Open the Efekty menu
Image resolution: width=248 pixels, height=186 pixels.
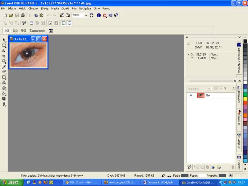(45, 8)
